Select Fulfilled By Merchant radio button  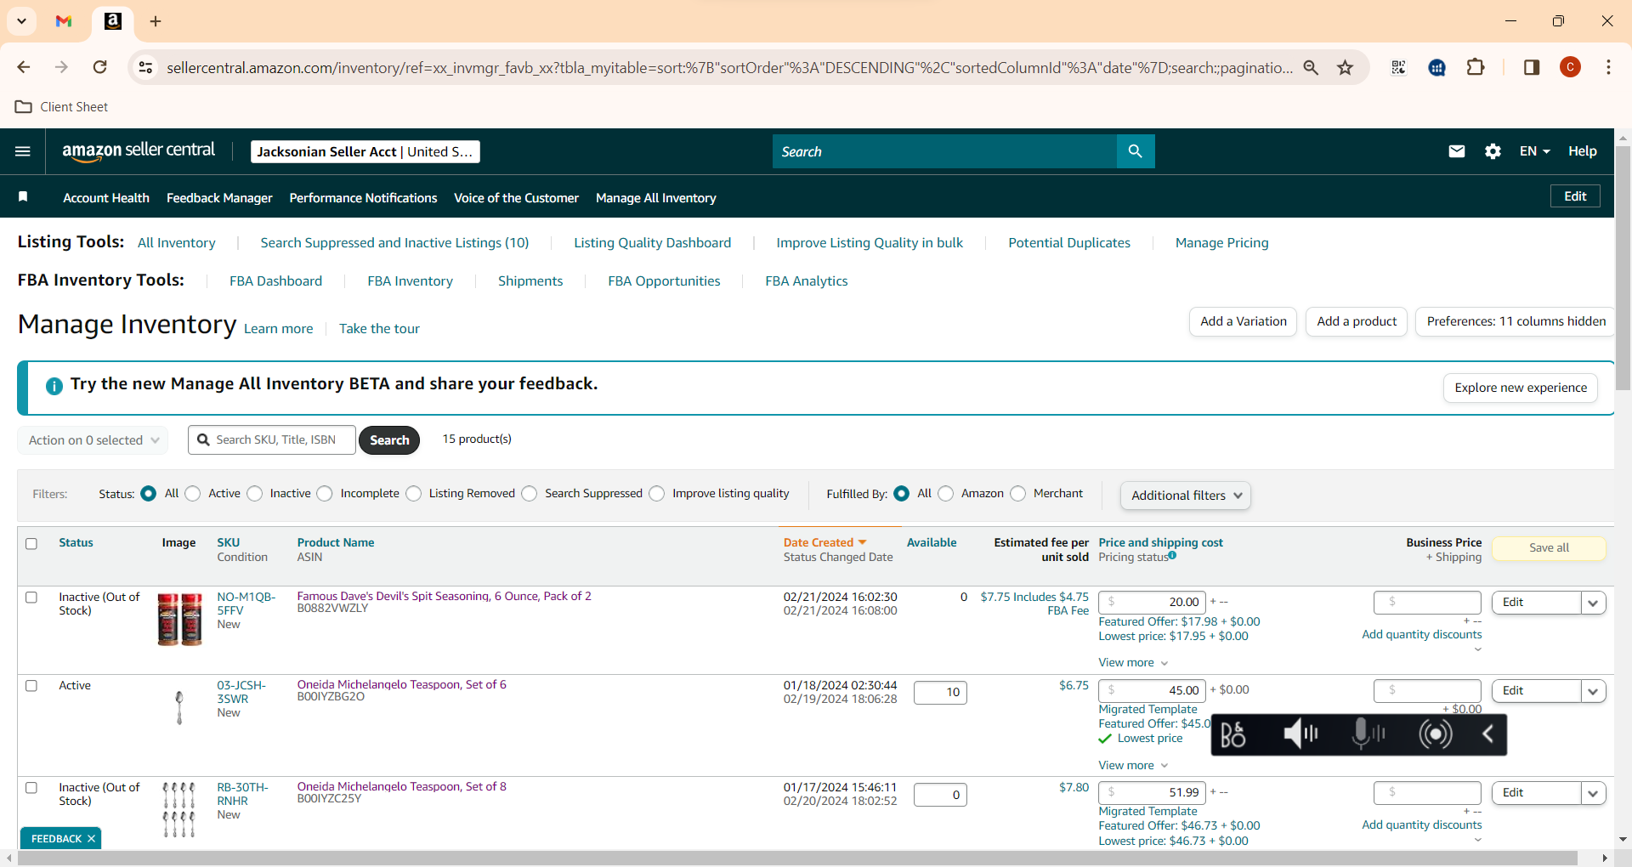pos(1018,494)
